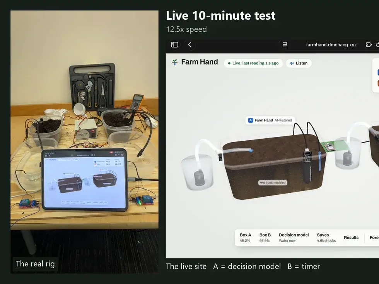Image resolution: width=379 pixels, height=284 pixels.
Task: Click the wet front: modeled tag
Action: point(273,182)
